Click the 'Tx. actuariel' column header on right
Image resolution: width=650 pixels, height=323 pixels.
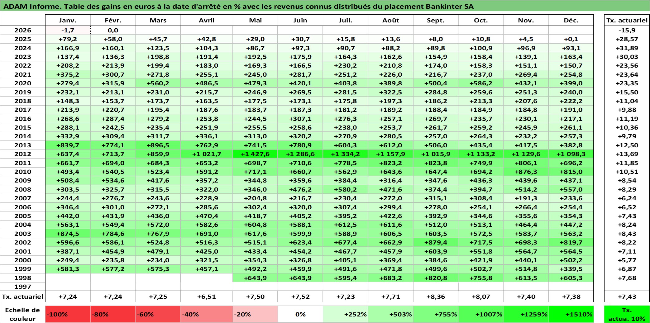click(627, 20)
